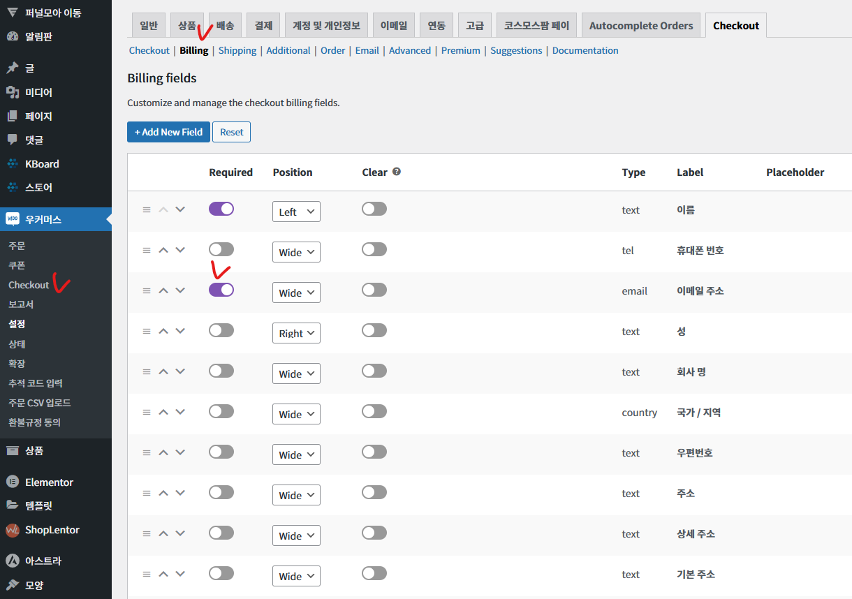Click the Elementor icon in sidebar
This screenshot has width=852, height=599.
coord(13,482)
